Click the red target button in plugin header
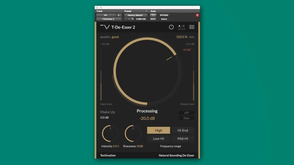The image size is (294, 165). click(x=197, y=15)
